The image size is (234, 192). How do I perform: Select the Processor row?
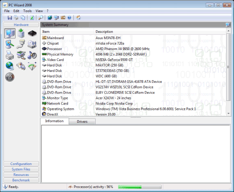pyautogui.click(x=134, y=49)
